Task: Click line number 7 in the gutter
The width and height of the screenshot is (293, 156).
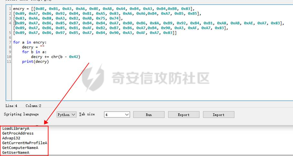Action: [10, 42]
